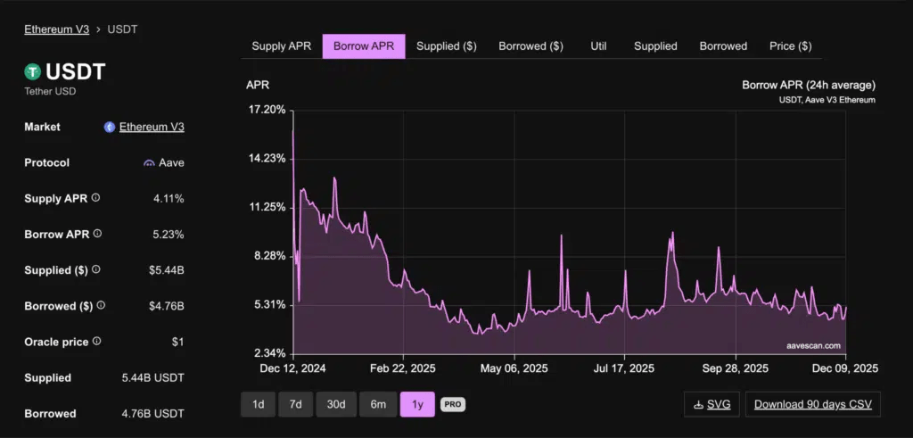
Task: Switch to the Supply APR tab
Action: 282,46
